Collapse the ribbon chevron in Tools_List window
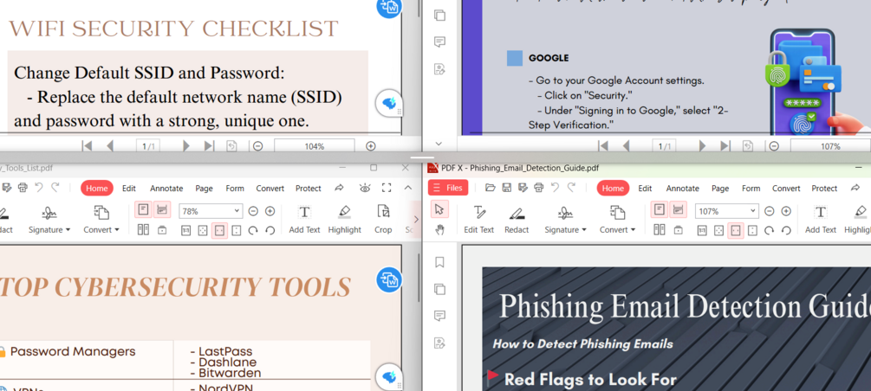Image resolution: width=871 pixels, height=391 pixels. [408, 188]
